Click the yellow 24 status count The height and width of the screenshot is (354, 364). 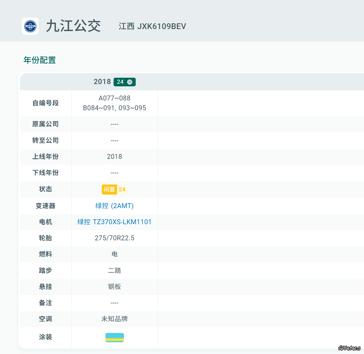tap(122, 189)
